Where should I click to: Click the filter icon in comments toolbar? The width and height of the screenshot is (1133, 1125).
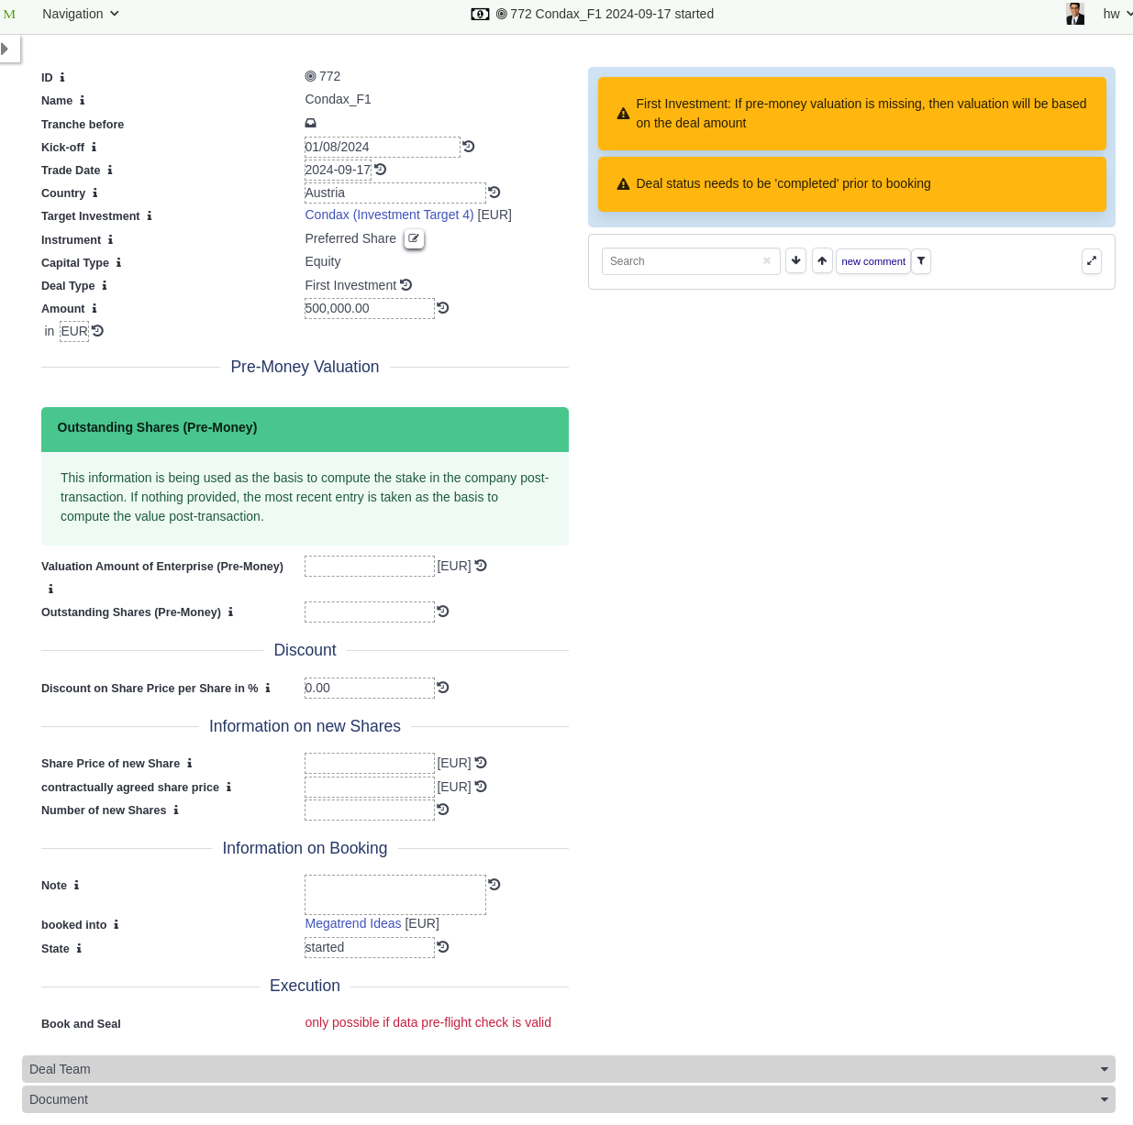click(921, 261)
